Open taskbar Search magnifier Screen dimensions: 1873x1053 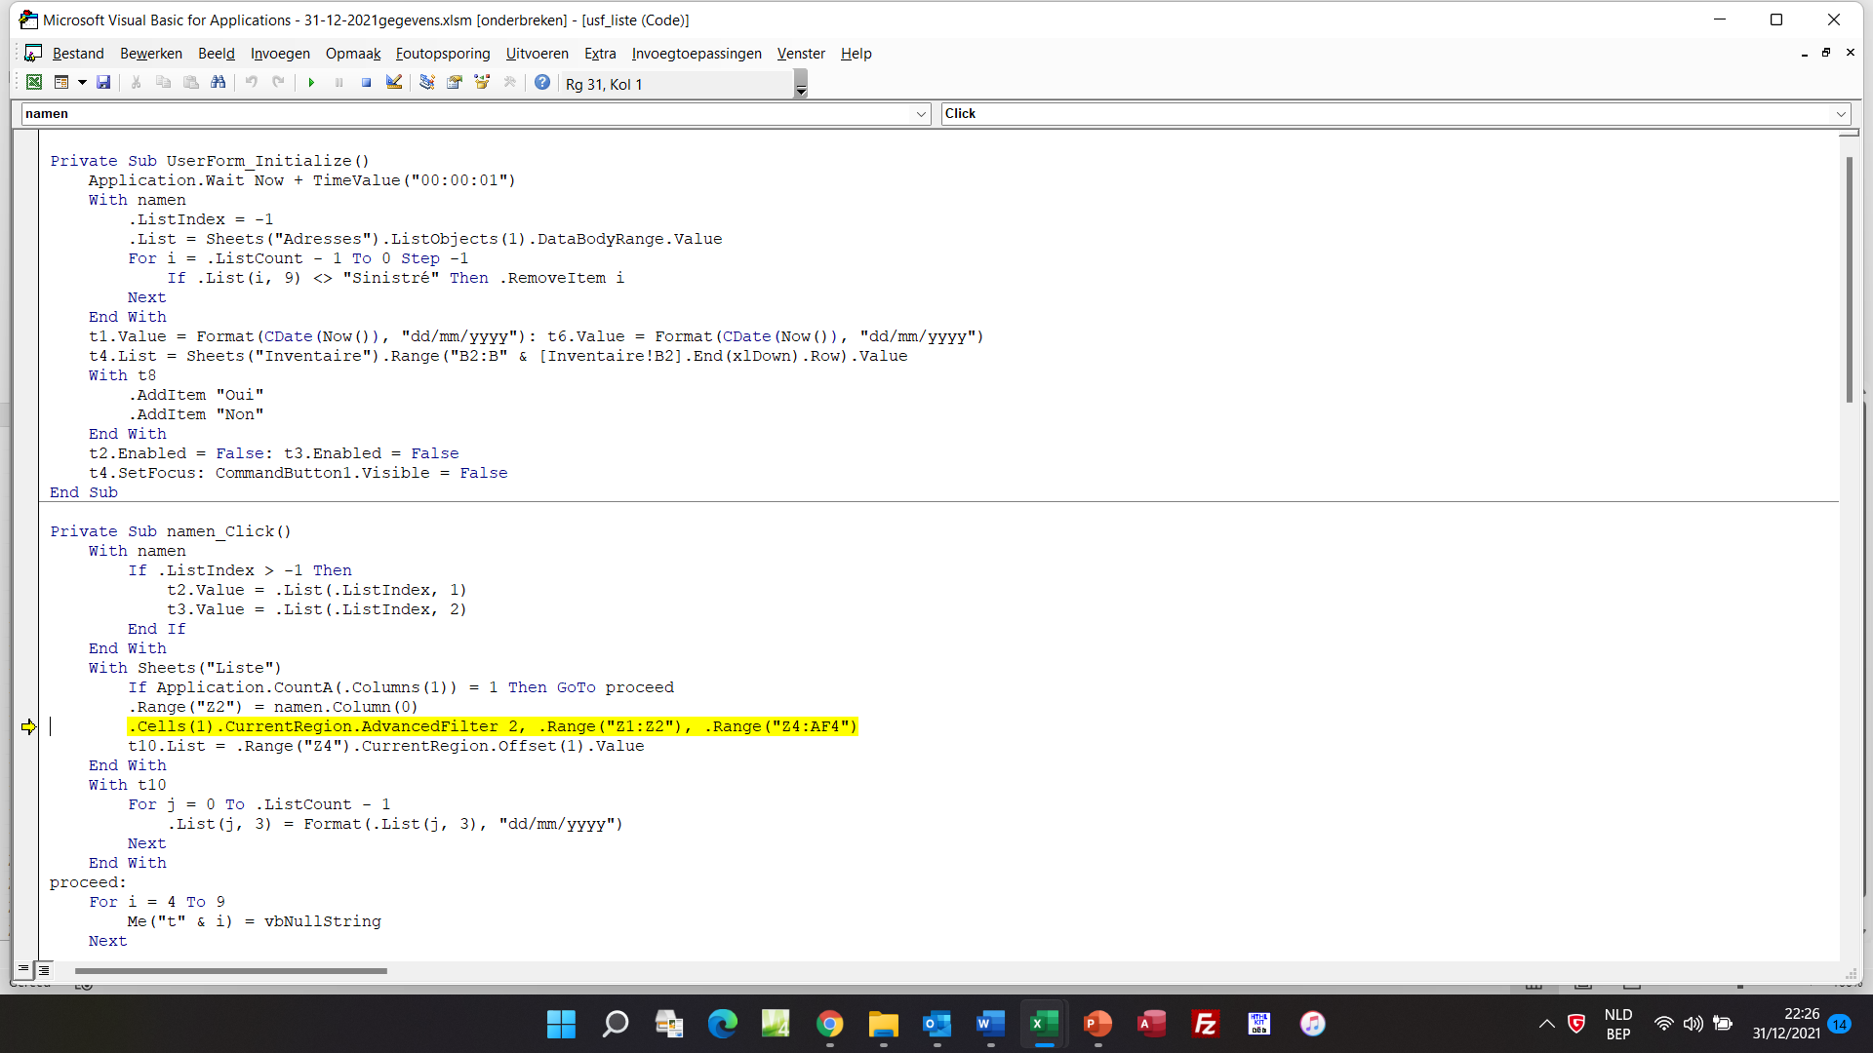616,1024
